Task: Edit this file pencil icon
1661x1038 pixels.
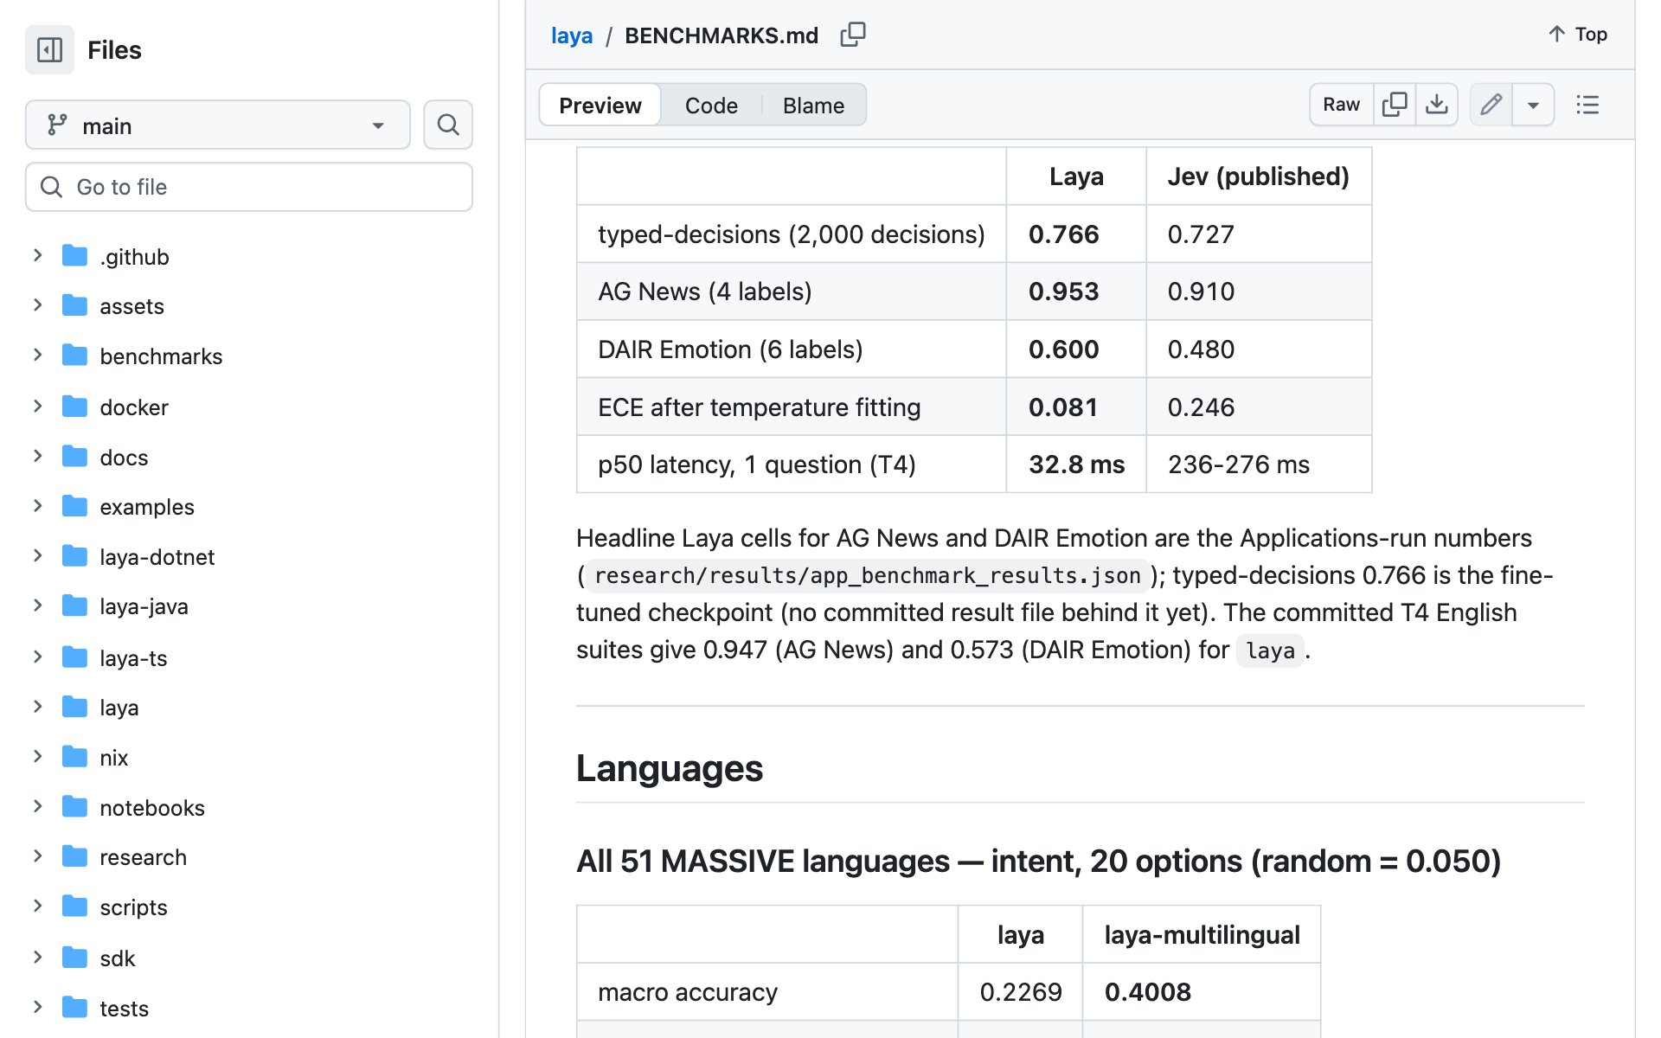Action: [1491, 105]
